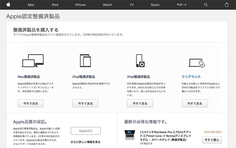
Task: Open the shopping bag icon
Action: tap(227, 5)
